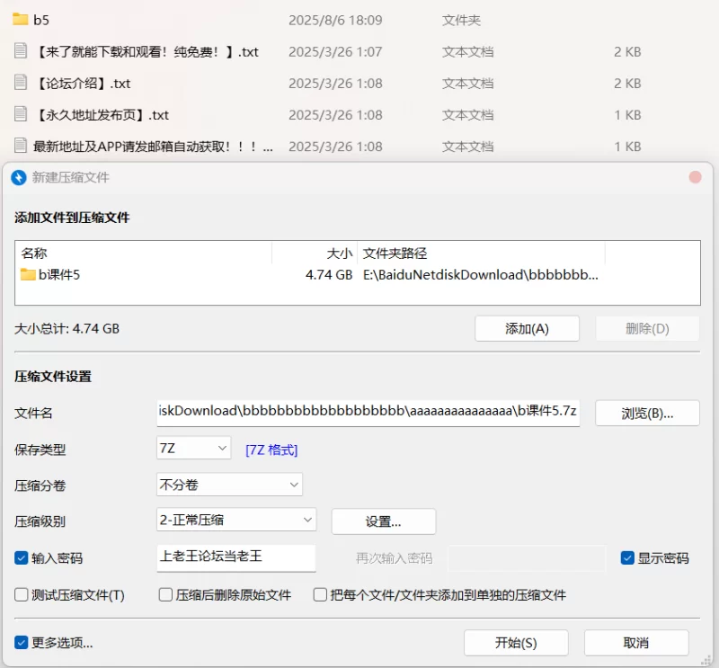Click the 取消 button
Image resolution: width=719 pixels, height=668 pixels.
pos(636,643)
